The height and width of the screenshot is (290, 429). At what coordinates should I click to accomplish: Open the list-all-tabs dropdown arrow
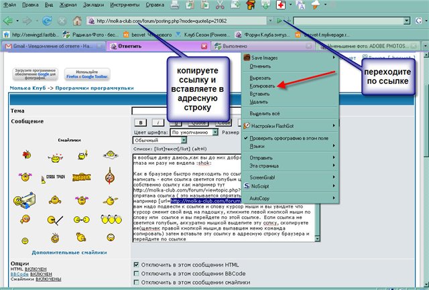pyautogui.click(x=426, y=46)
